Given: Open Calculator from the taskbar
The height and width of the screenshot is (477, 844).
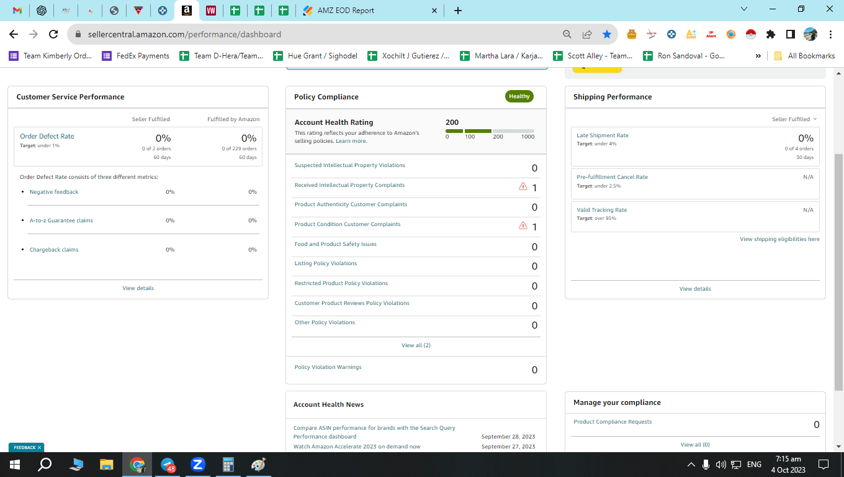Looking at the screenshot, I should click(x=228, y=465).
